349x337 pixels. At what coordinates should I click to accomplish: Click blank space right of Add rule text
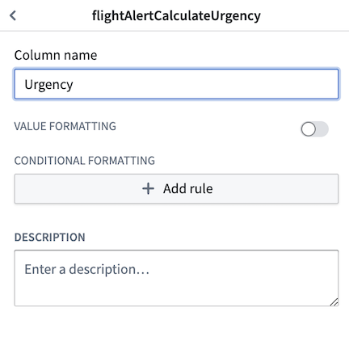point(275,188)
